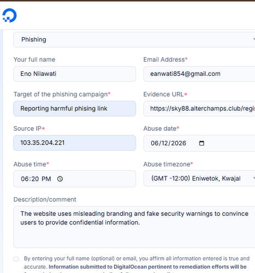The height and width of the screenshot is (273, 255).
Task: Open the calendar picker icon in Abuse date
Action: click(x=201, y=143)
